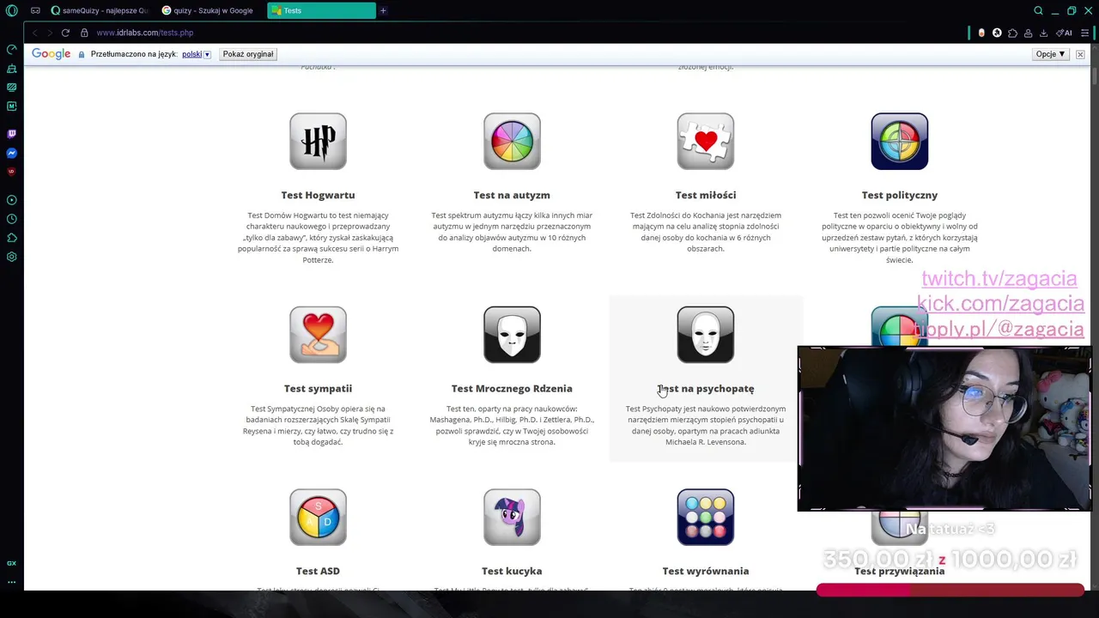Click the Test Mrocznego Rdzenia title link
Image resolution: width=1099 pixels, height=618 pixels.
click(512, 389)
